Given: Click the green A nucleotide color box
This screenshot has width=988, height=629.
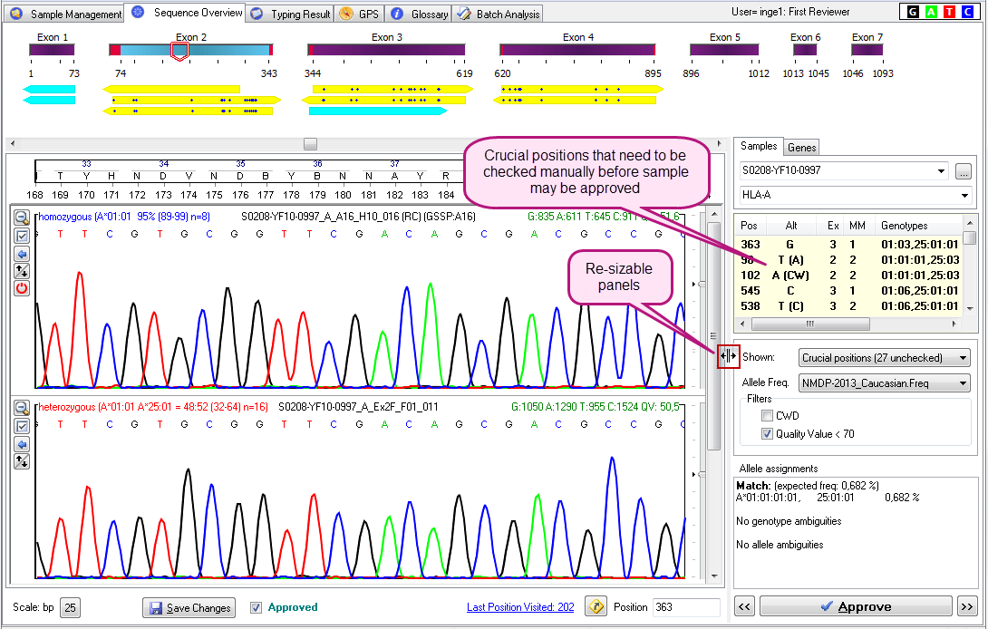Looking at the screenshot, I should coord(931,12).
